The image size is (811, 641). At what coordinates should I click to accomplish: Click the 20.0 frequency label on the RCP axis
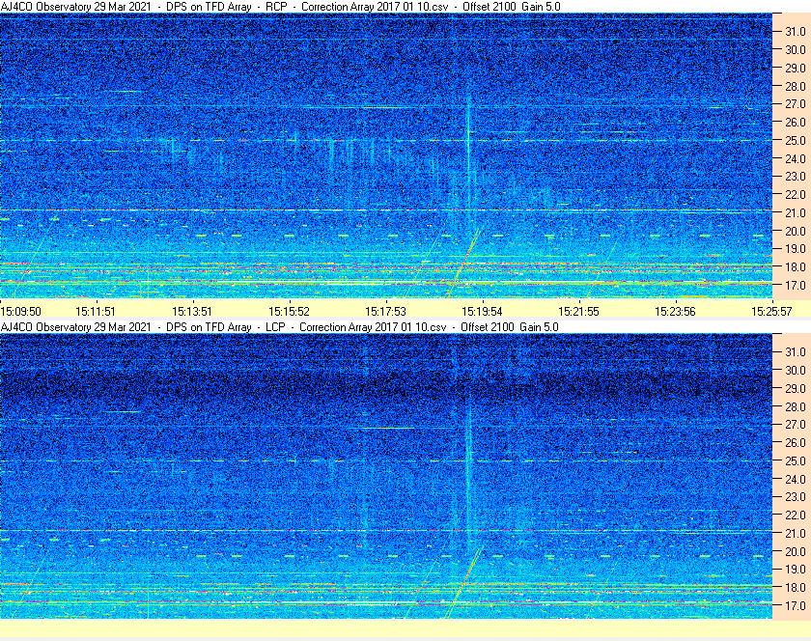pos(796,231)
